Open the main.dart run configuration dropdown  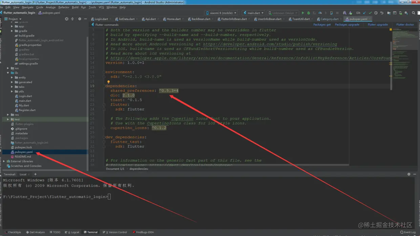253,13
